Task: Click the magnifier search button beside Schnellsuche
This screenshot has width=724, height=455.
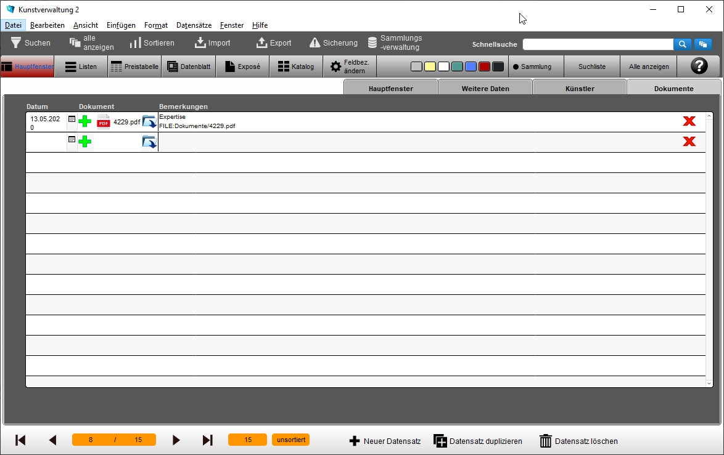Action: click(682, 44)
